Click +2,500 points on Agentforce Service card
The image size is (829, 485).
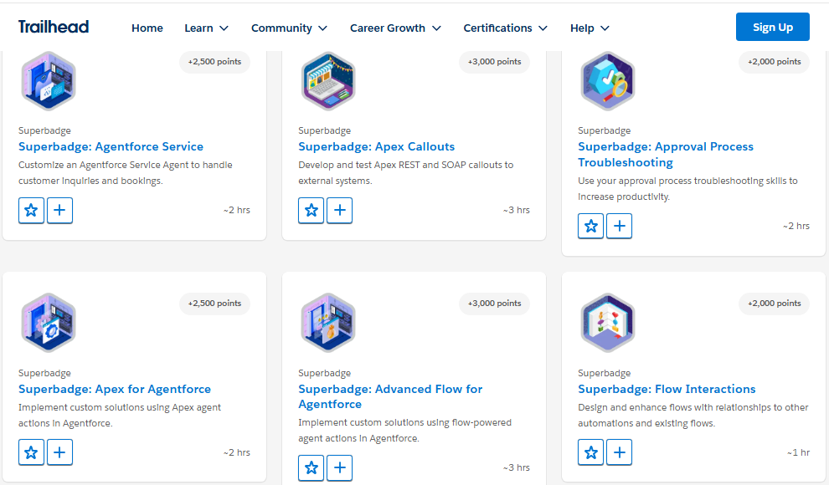coord(214,62)
